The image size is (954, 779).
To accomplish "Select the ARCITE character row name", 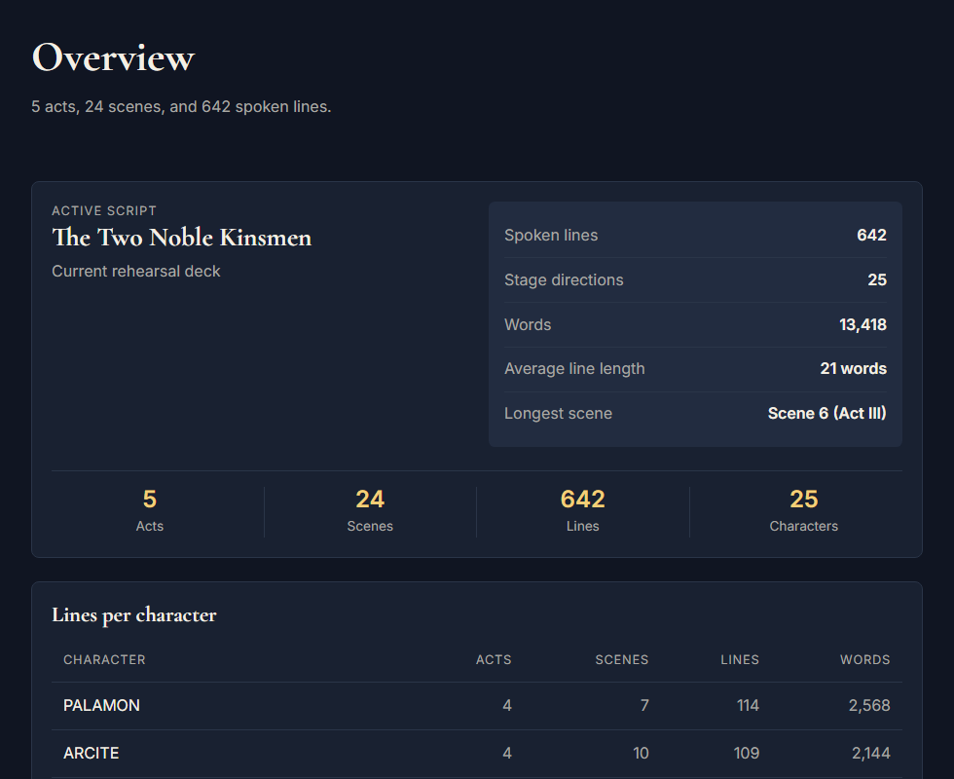I will coord(92,754).
